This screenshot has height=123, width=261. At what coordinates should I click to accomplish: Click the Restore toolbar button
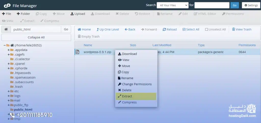142,14
